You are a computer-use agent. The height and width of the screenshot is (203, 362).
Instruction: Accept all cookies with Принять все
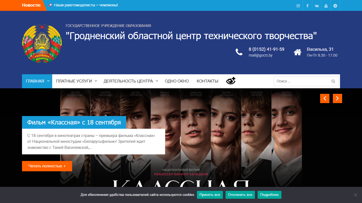pyautogui.click(x=210, y=195)
